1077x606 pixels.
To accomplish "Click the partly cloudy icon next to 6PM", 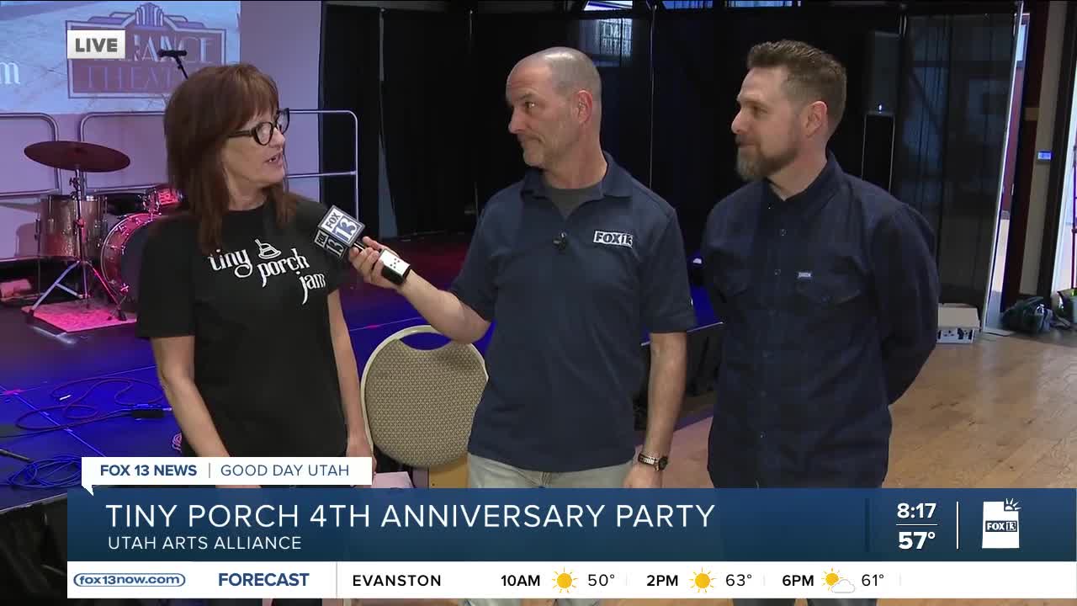I will (x=838, y=581).
